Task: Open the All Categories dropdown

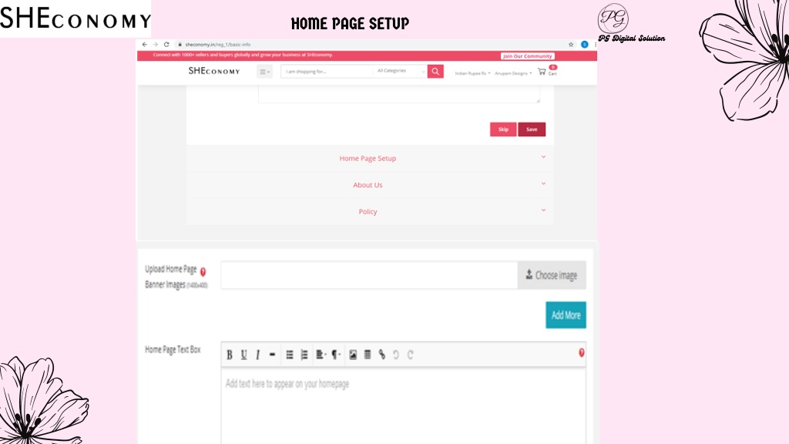Action: [401, 71]
